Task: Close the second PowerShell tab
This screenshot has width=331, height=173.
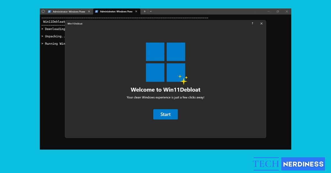Action: (x=136, y=11)
